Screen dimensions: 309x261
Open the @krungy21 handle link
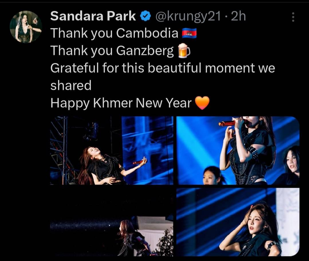point(188,17)
